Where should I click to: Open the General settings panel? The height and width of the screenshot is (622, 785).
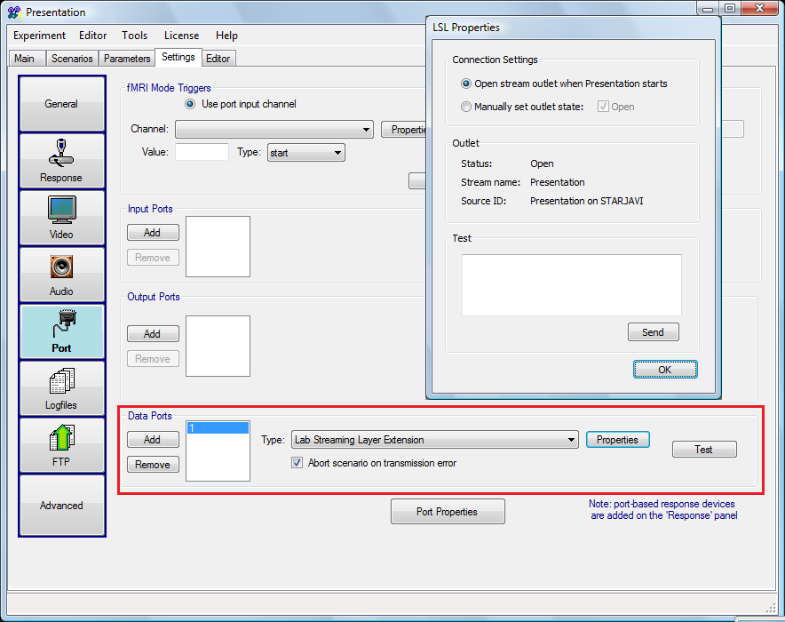(x=61, y=104)
